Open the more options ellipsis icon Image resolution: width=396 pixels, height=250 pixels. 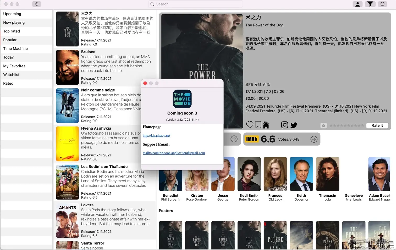[x=383, y=4]
